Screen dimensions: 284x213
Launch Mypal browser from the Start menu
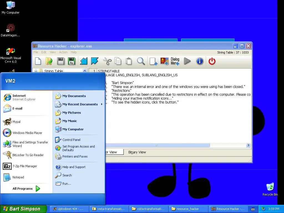[x=26, y=122]
